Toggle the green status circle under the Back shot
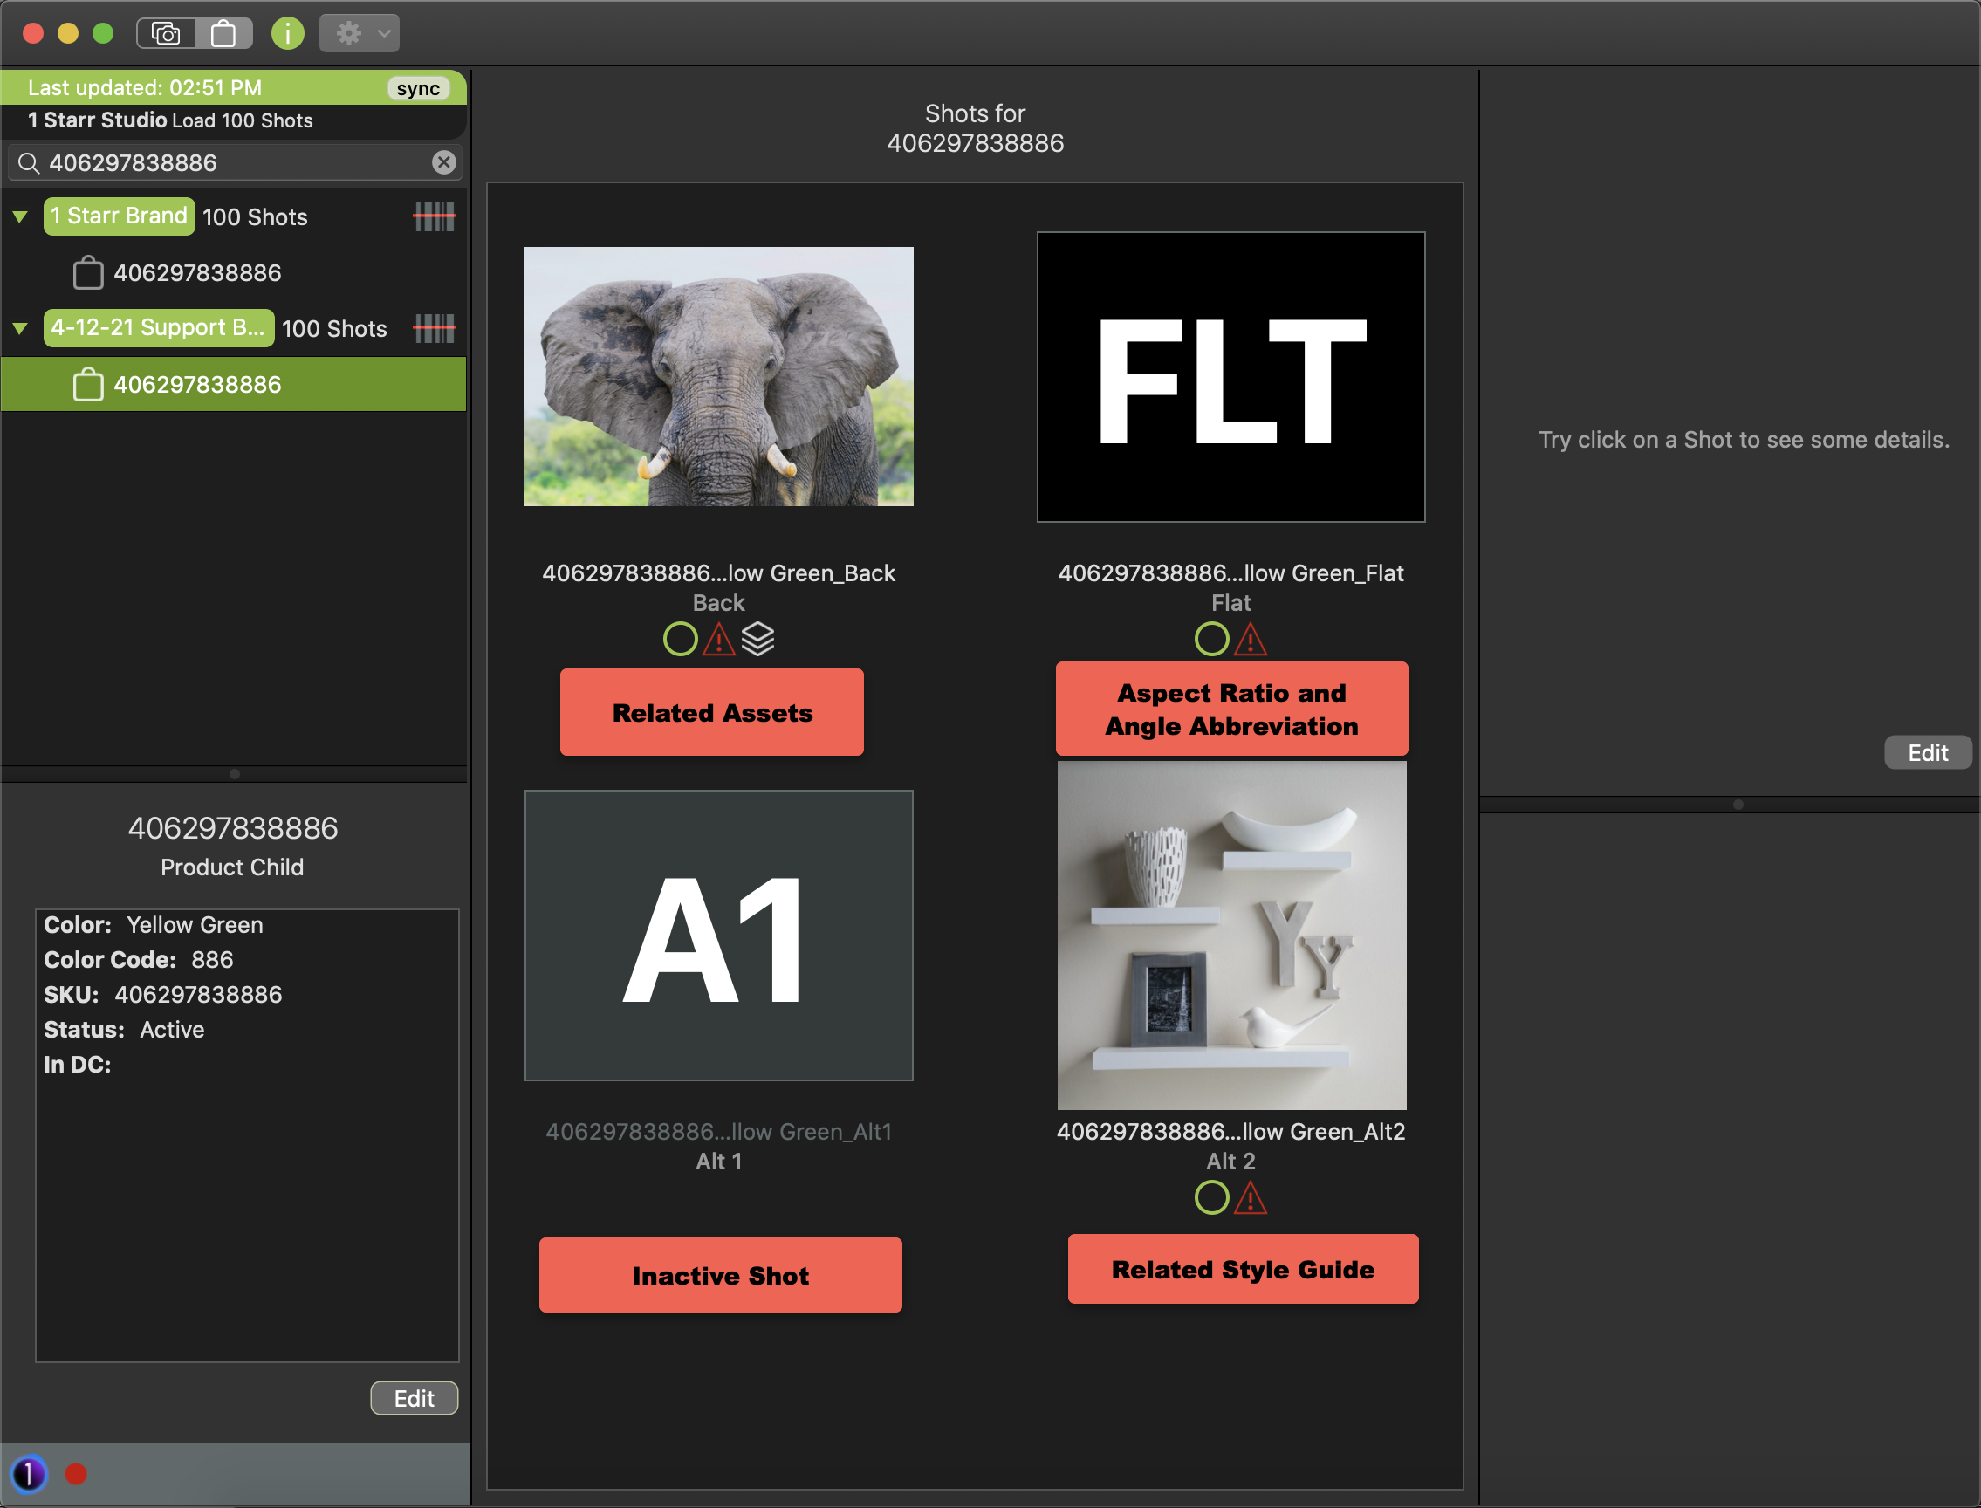This screenshot has height=1508, width=1981. [680, 639]
